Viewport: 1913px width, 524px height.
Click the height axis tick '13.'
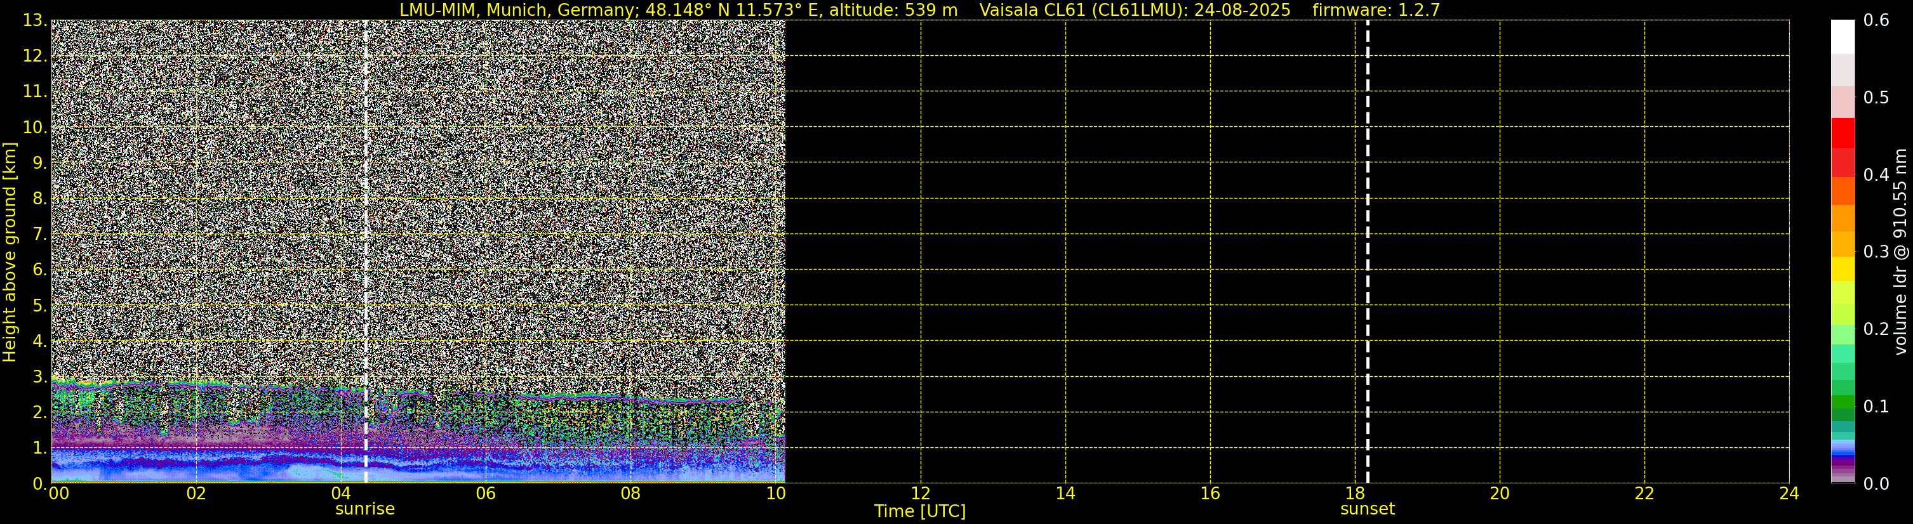(35, 21)
